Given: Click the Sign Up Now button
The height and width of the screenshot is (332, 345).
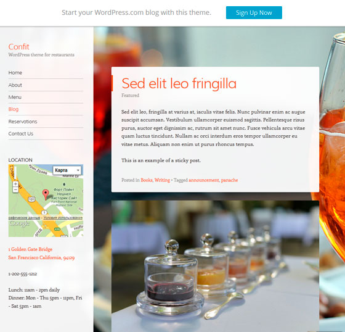Looking at the screenshot, I should 254,12.
